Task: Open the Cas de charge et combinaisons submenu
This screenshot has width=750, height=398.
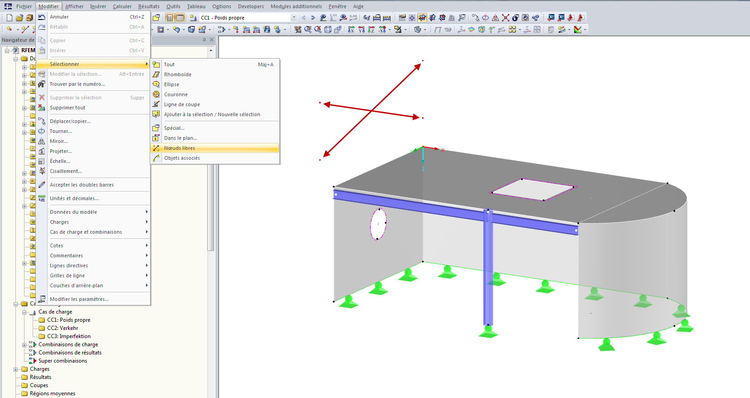Action: (x=93, y=232)
